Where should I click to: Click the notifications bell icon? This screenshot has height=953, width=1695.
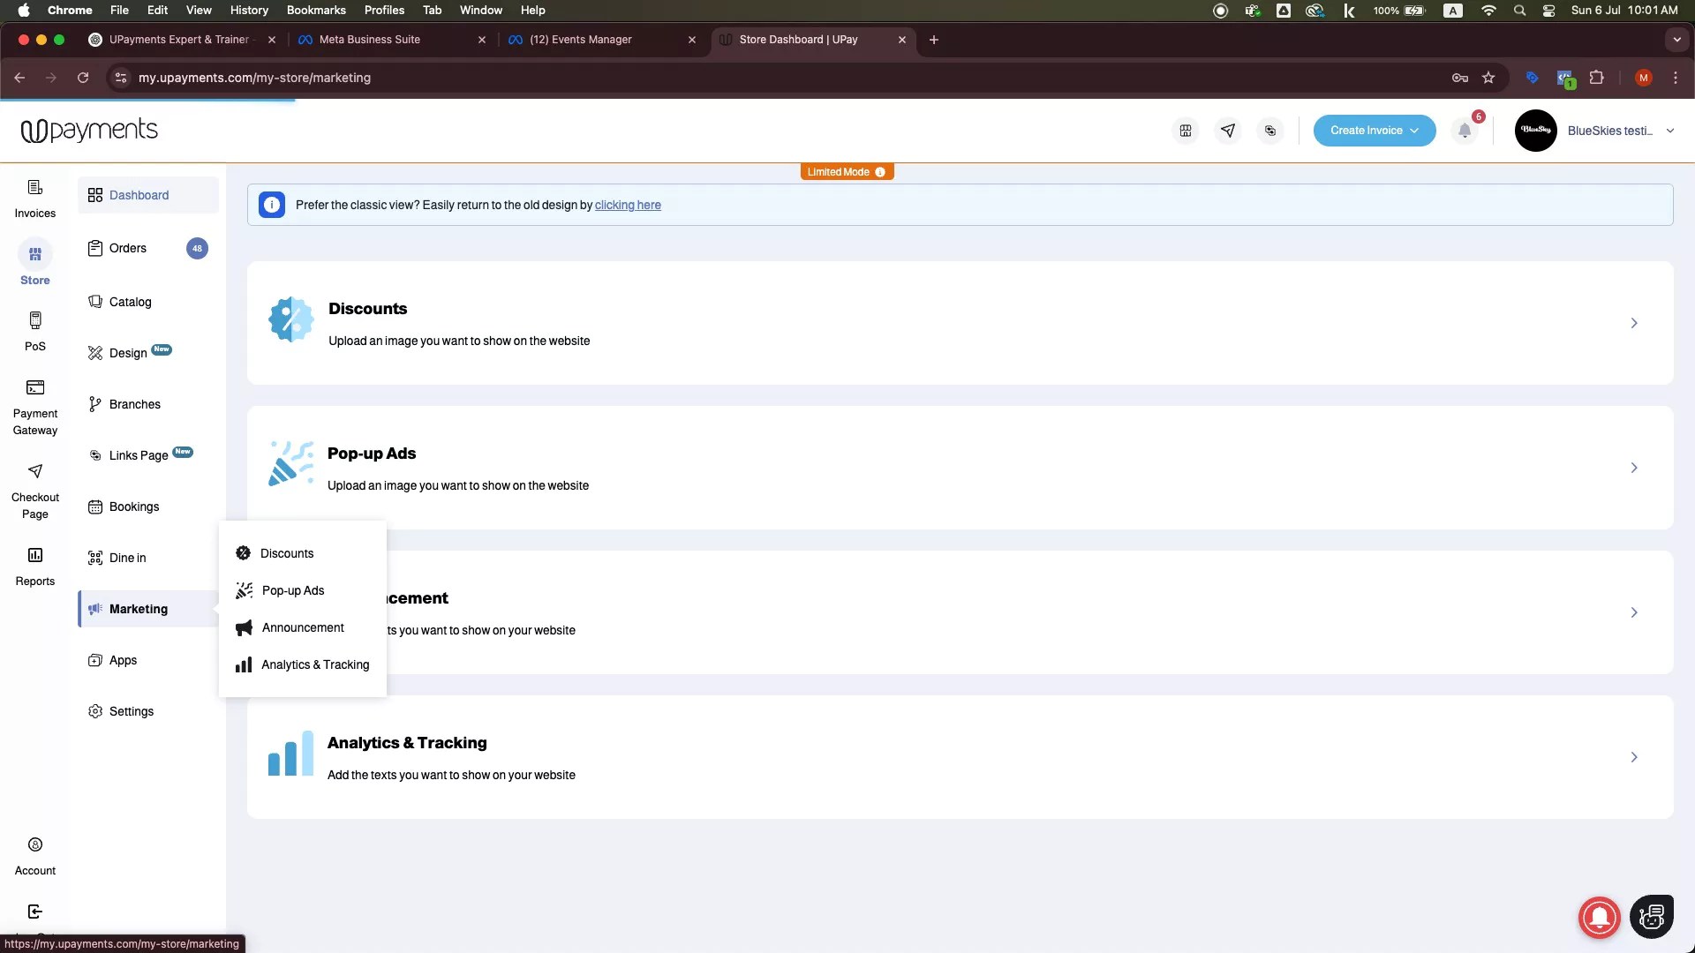(1465, 131)
